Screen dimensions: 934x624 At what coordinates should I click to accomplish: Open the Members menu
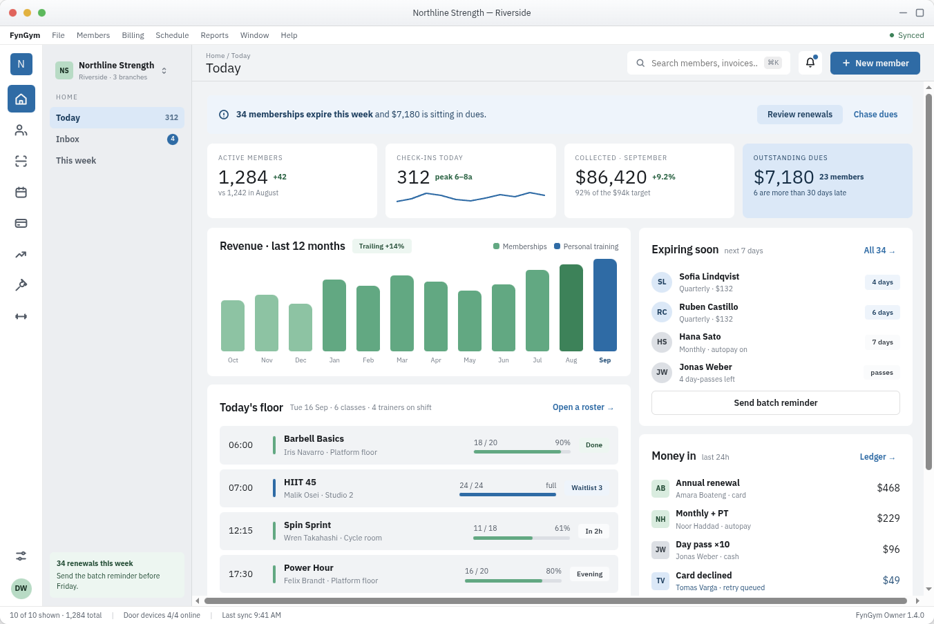[x=93, y=35]
